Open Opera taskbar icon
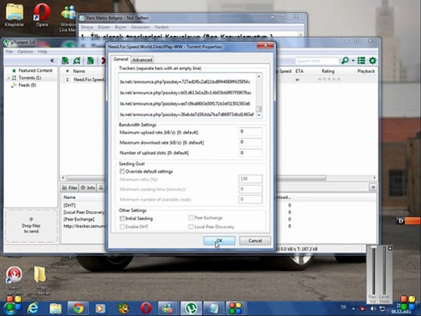Image resolution: width=421 pixels, height=316 pixels. coord(145,308)
